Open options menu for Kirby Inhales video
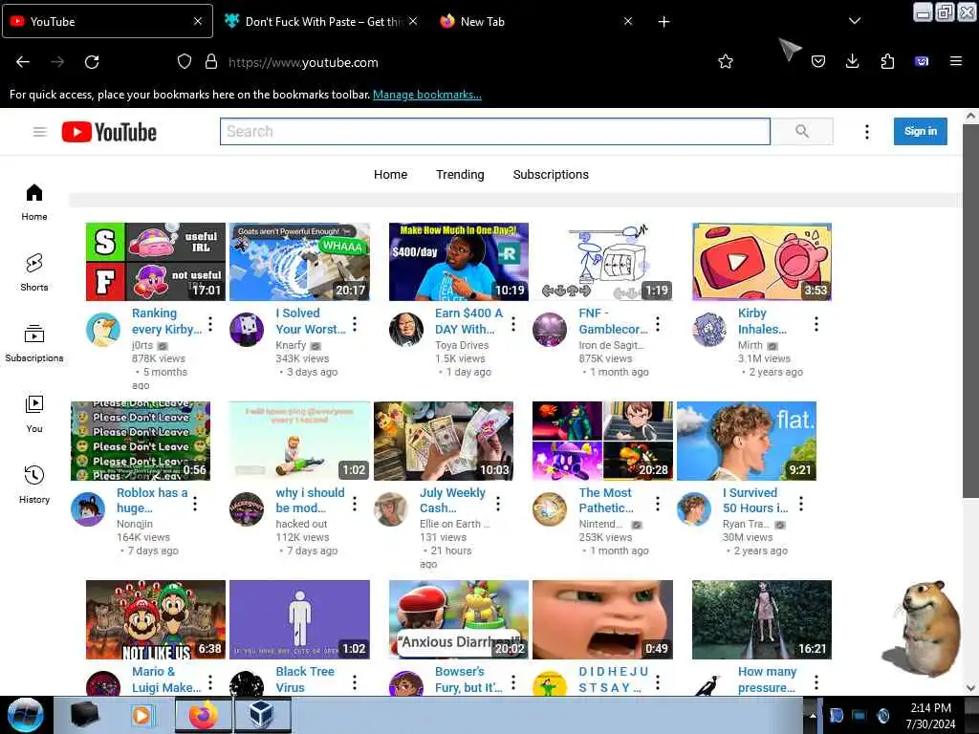Viewport: 979px width, 734px height. [x=816, y=324]
